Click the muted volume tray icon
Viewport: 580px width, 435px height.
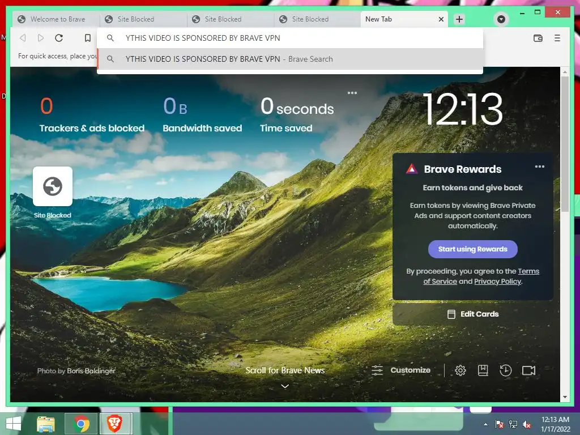pyautogui.click(x=527, y=424)
